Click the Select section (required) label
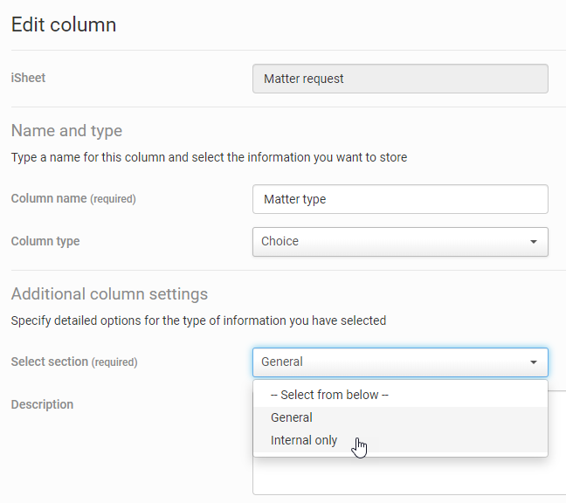This screenshot has width=566, height=503. [74, 362]
